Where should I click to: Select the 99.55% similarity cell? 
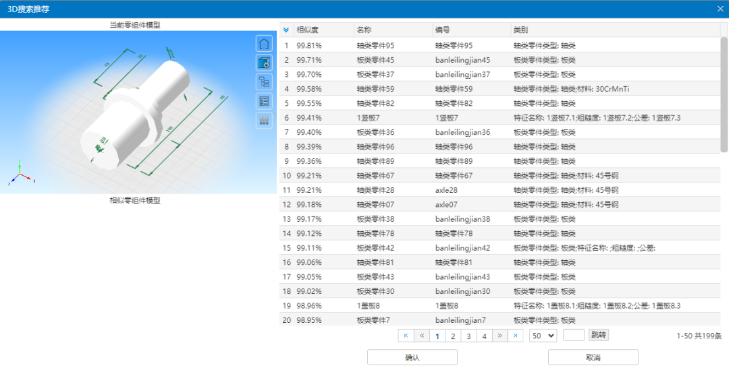pyautogui.click(x=323, y=103)
